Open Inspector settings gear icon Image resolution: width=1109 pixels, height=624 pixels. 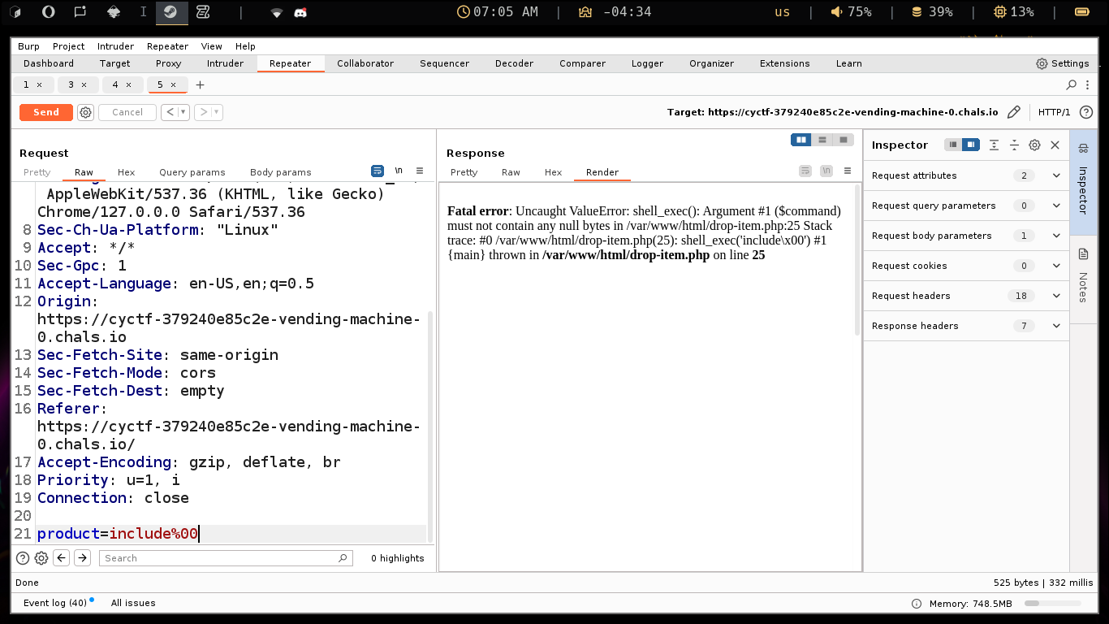pos(1034,145)
